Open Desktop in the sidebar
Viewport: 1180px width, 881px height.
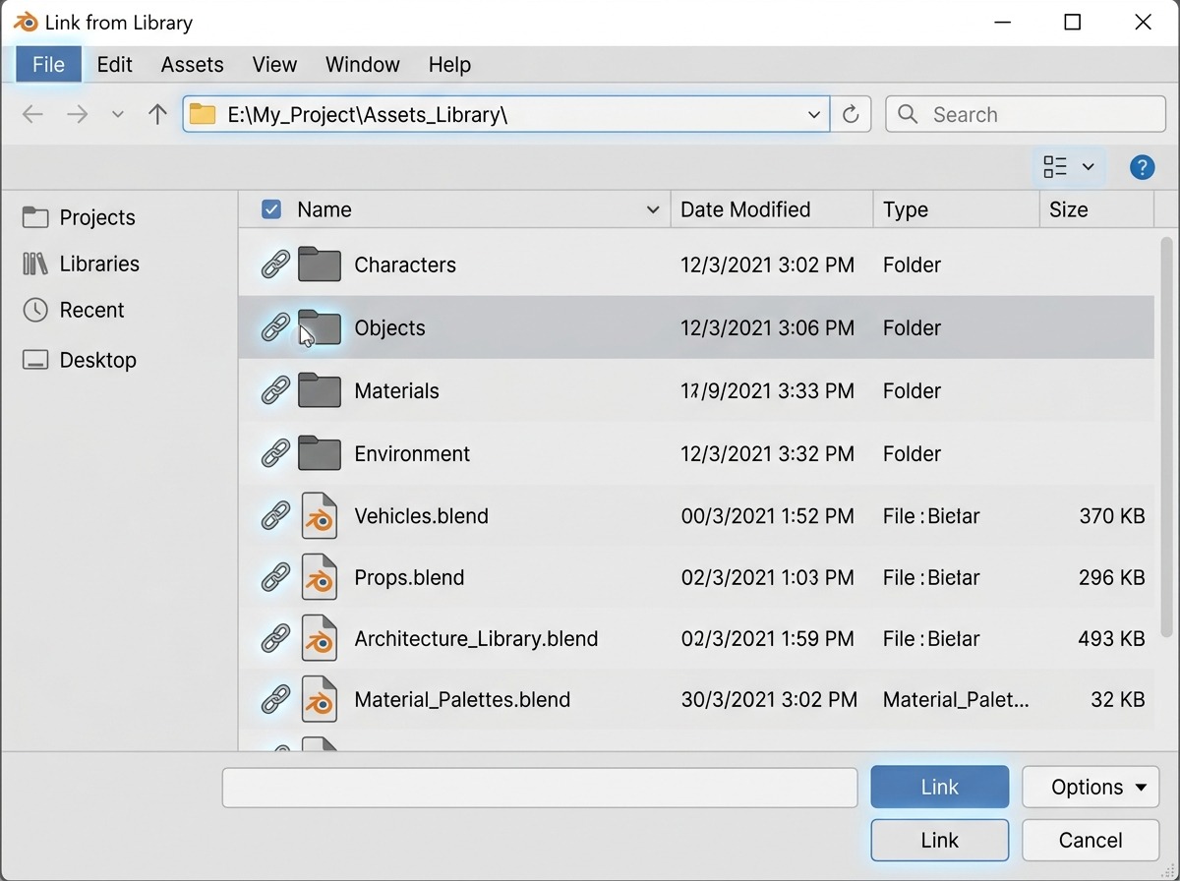point(79,360)
